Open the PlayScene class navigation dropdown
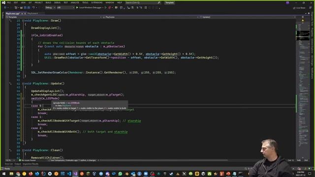This screenshot has height=177, width=315. click(151, 17)
